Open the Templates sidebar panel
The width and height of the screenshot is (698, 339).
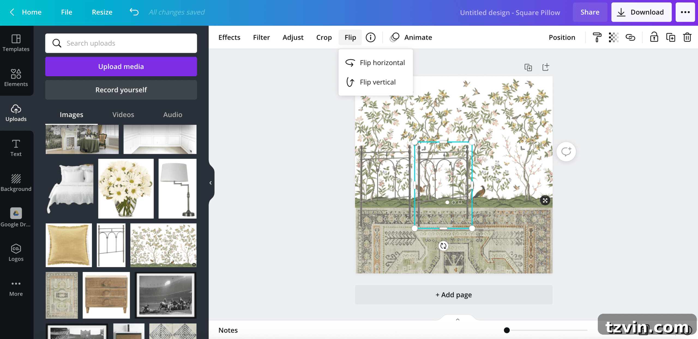coord(16,43)
